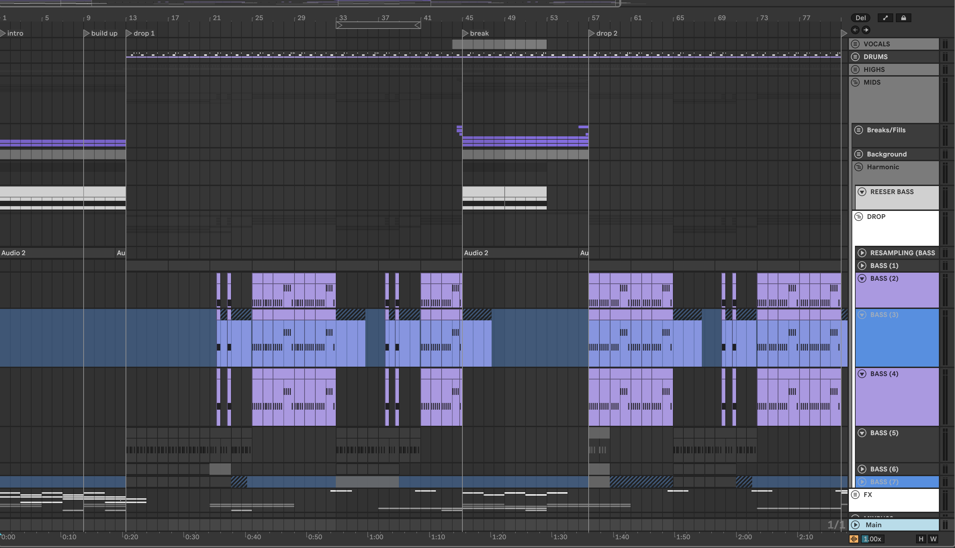Unfold the Breaks/Fills group
The width and height of the screenshot is (955, 548).
(859, 130)
